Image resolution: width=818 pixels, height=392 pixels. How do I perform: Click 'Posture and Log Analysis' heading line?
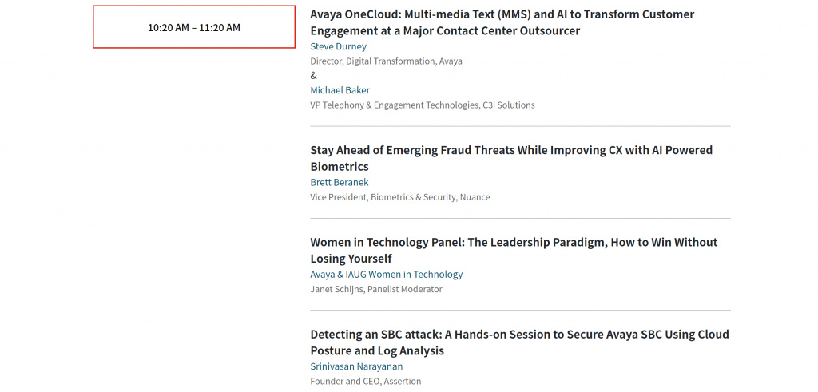[x=377, y=350]
